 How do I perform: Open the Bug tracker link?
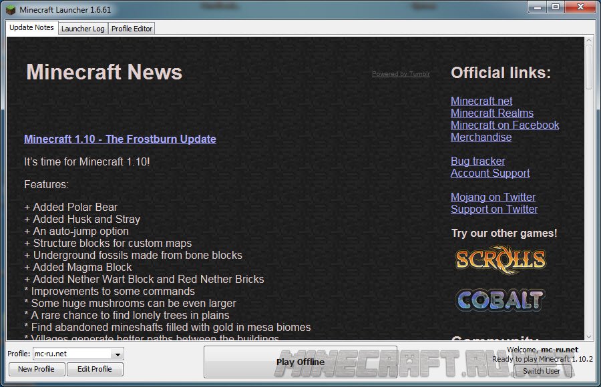pyautogui.click(x=477, y=161)
